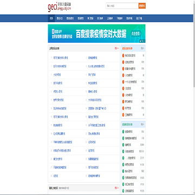Focus the lyrics search input field
The height and width of the screenshot is (195, 195).
(x=122, y=6)
